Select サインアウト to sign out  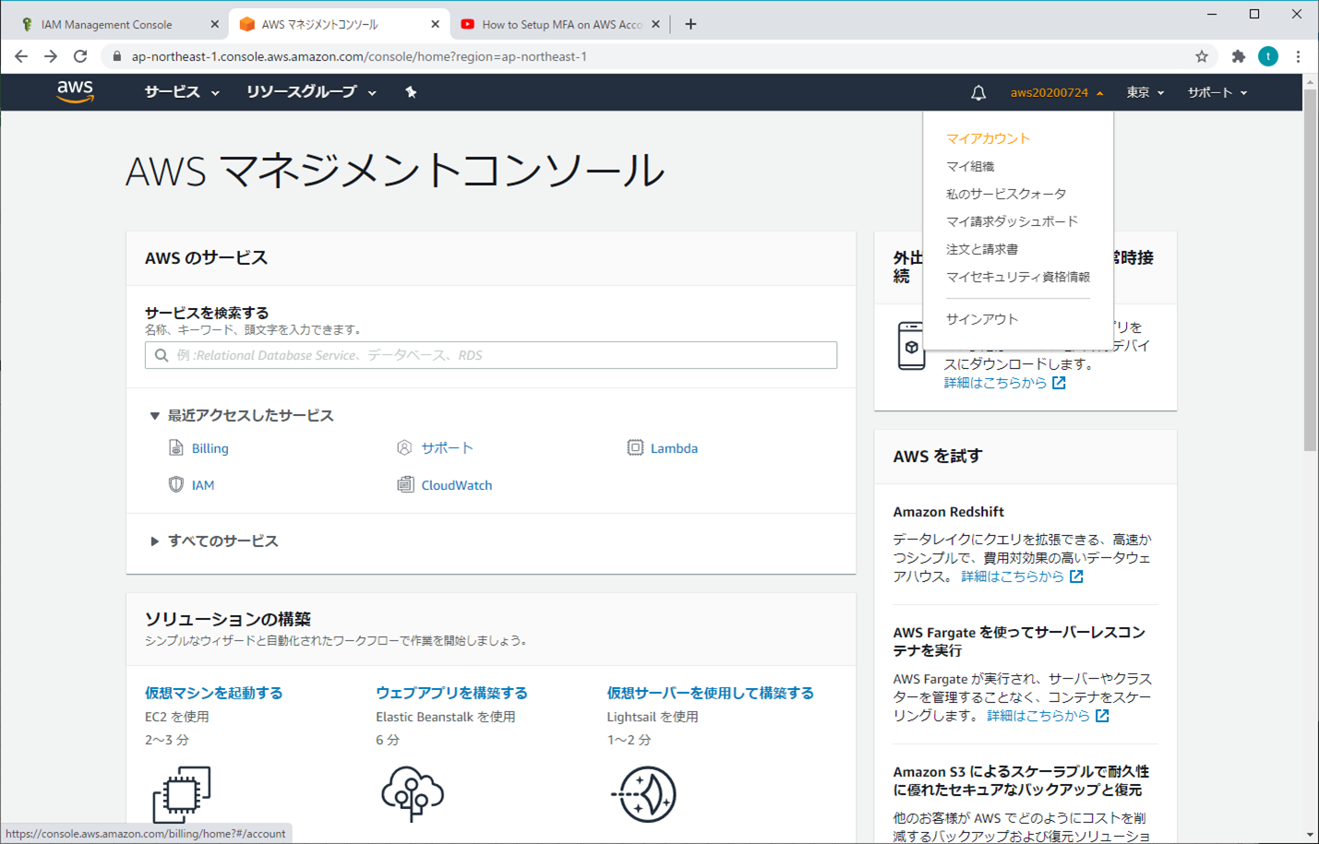click(x=982, y=319)
